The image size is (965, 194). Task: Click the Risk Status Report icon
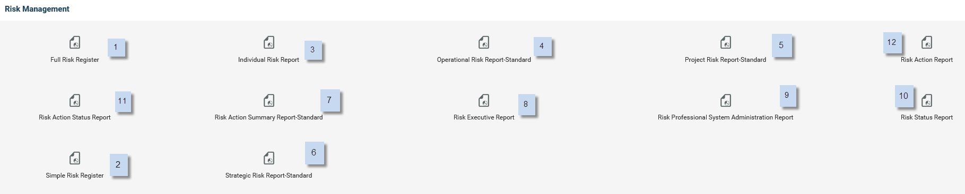927,100
